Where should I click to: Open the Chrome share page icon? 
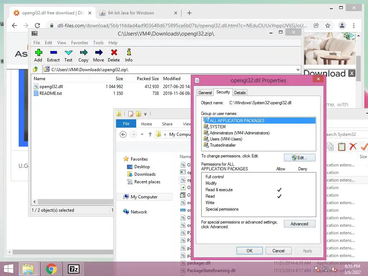tap(316, 26)
